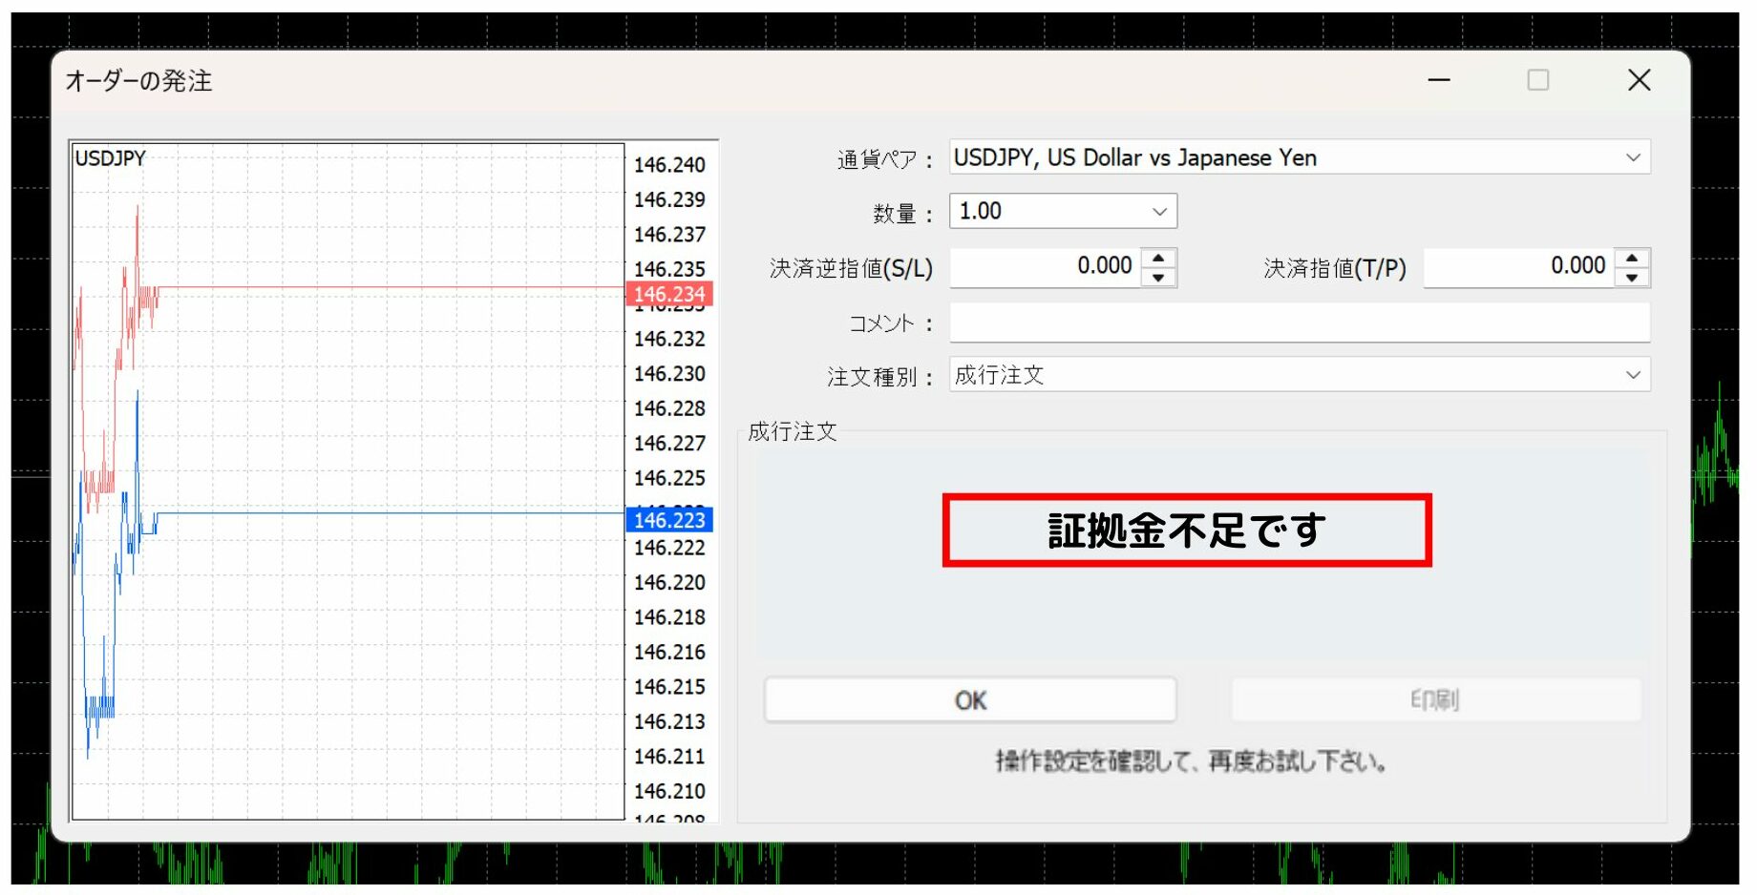Click the blue bid price label 146.223

click(669, 520)
